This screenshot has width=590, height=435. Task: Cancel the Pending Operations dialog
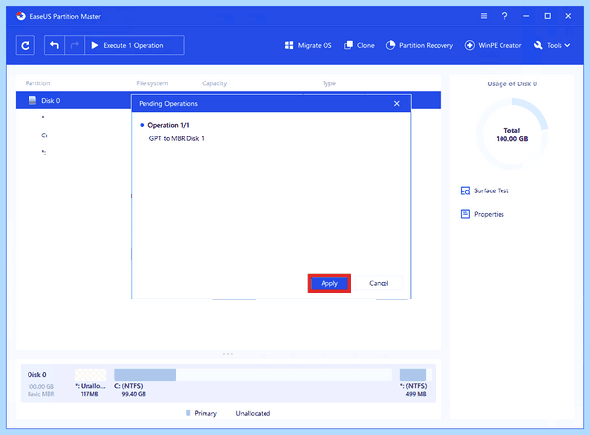379,283
